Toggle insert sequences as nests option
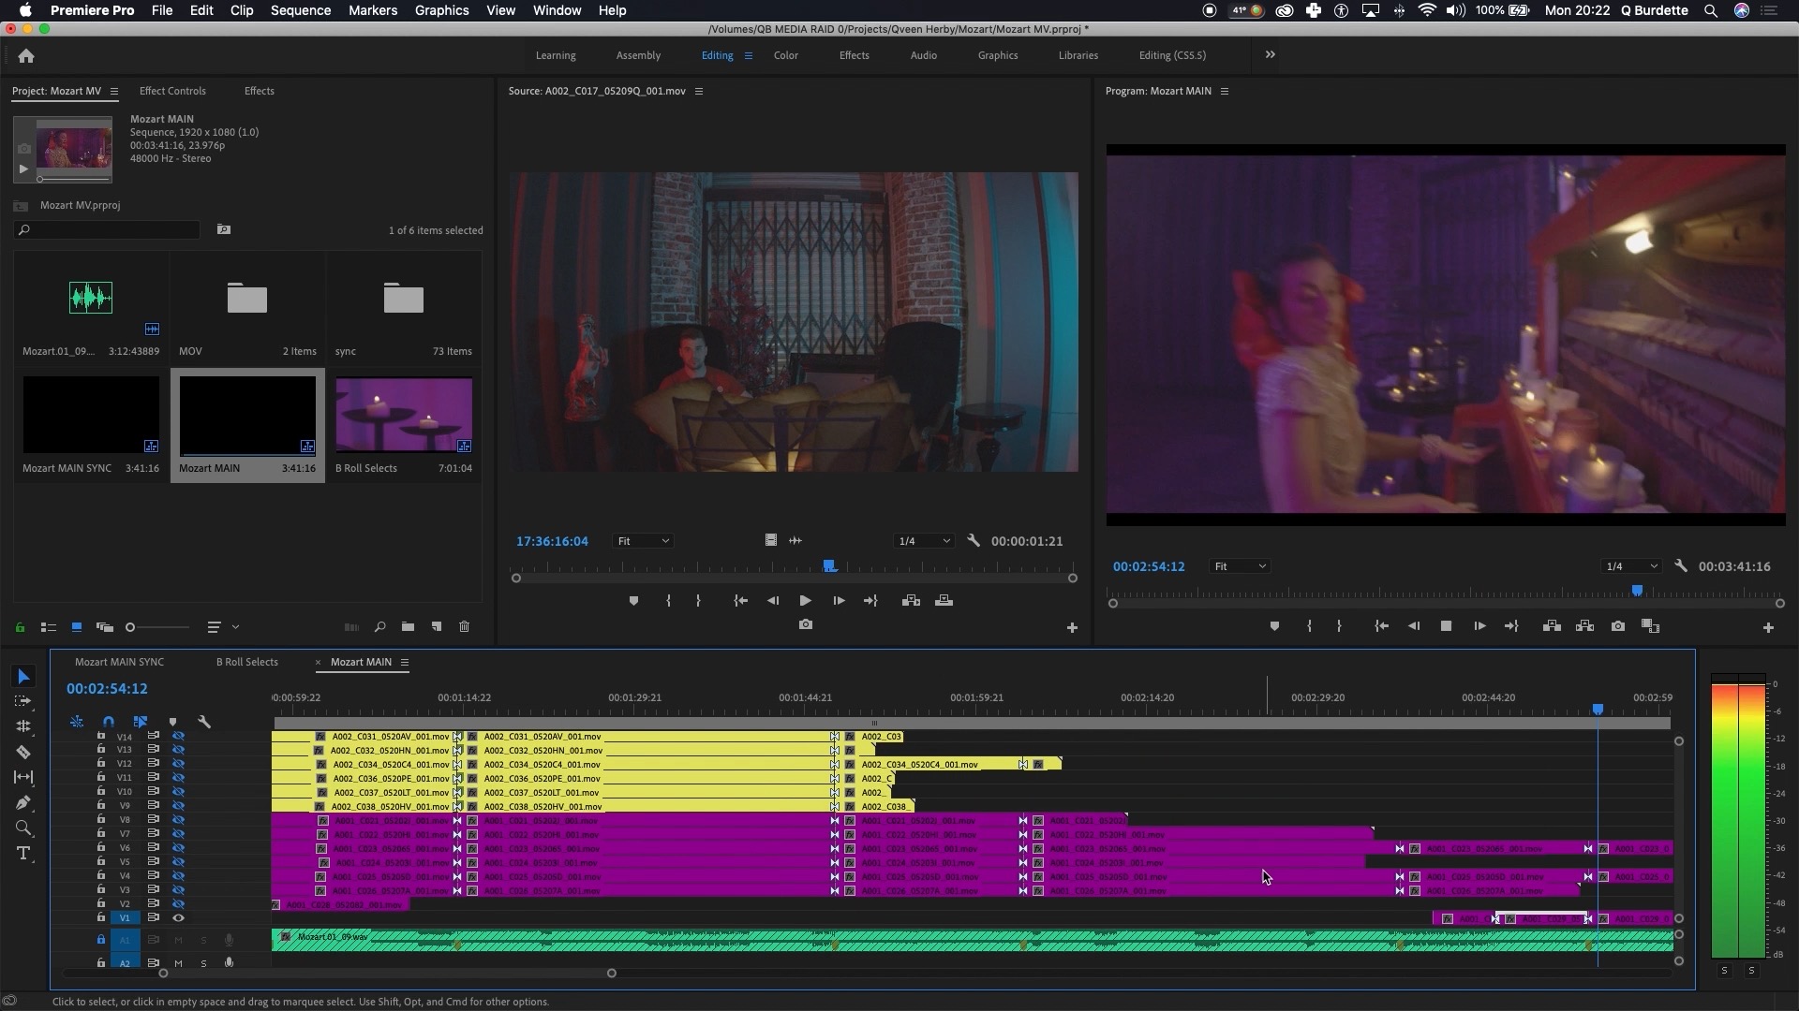The height and width of the screenshot is (1011, 1799). (77, 722)
